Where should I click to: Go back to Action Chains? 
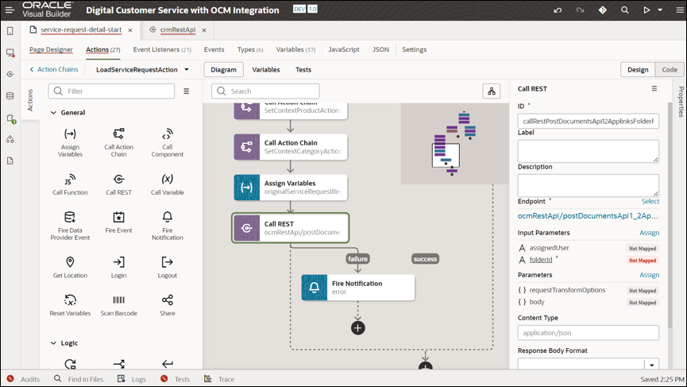(x=53, y=69)
